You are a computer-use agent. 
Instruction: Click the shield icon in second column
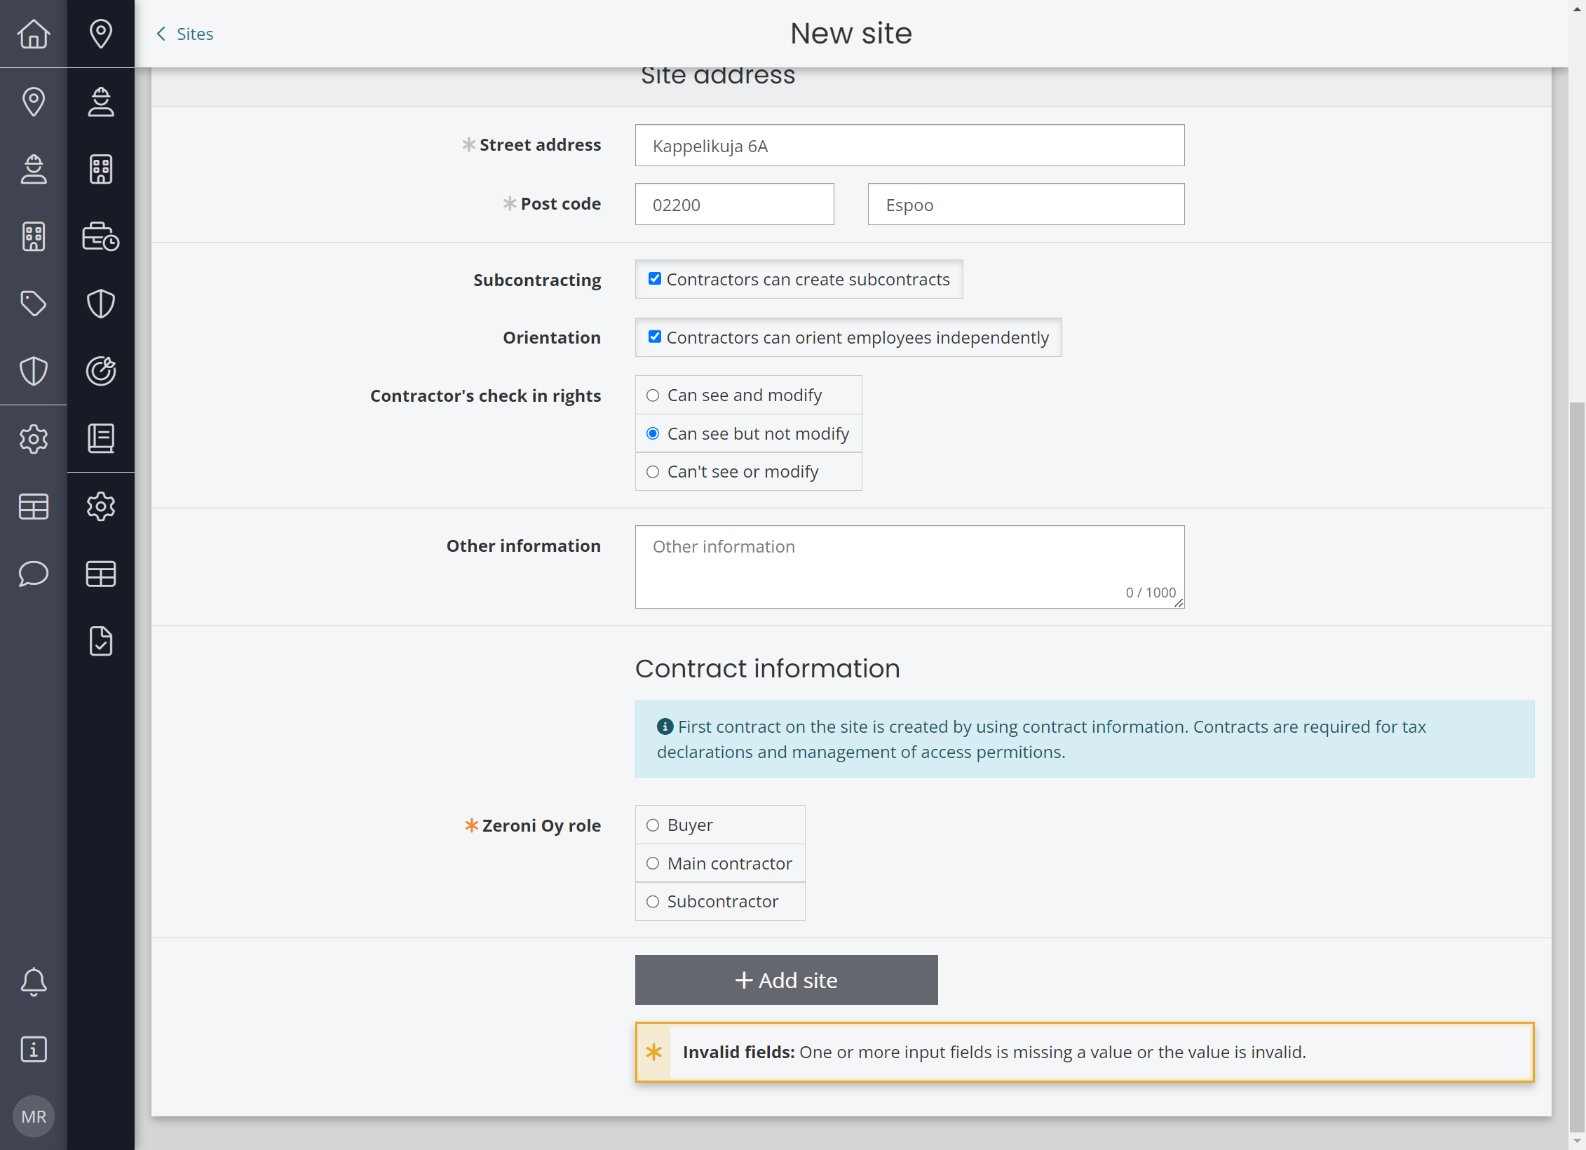tap(101, 304)
